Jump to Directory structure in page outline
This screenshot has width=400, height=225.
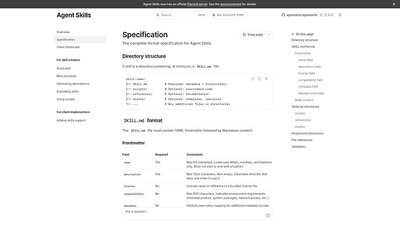[304, 40]
